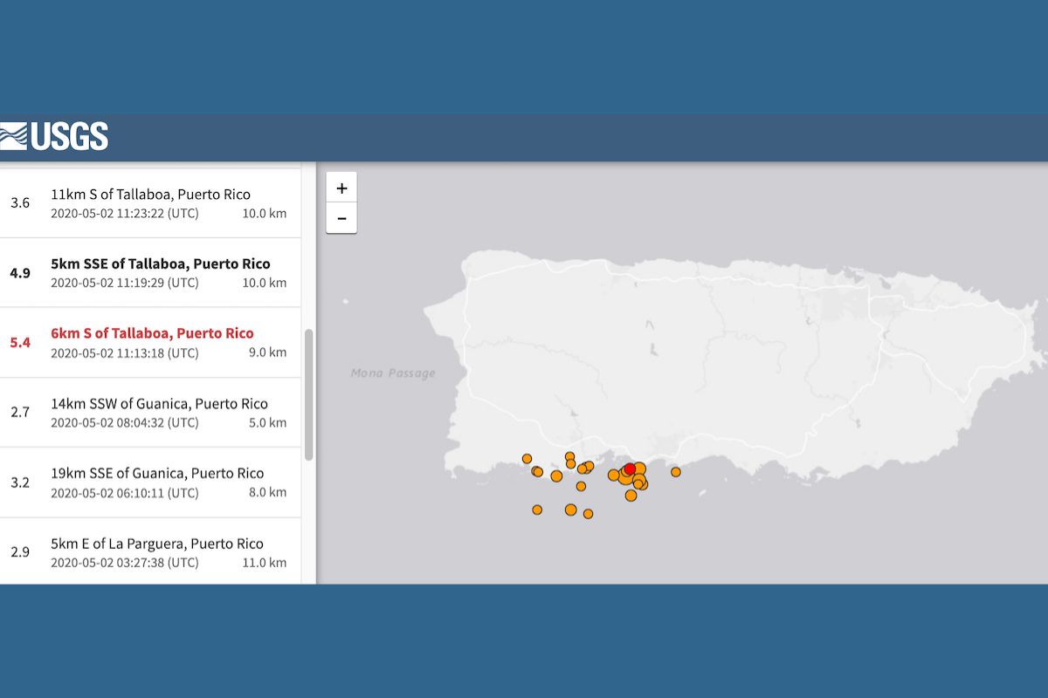Open the 19km SSE of Guanica event
Viewport: 1048px width, 698px height.
pos(150,482)
